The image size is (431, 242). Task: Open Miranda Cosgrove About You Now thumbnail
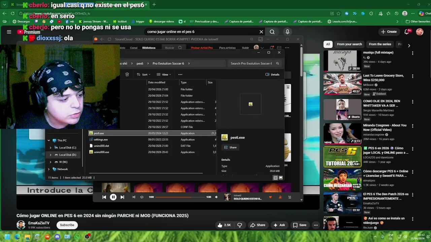pos(342,134)
